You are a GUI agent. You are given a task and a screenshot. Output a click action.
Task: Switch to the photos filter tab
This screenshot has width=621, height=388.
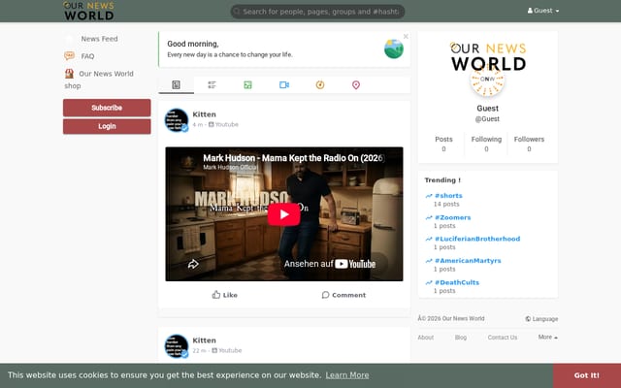click(x=248, y=84)
